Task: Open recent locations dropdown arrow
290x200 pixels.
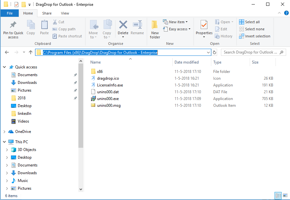Action: click(24, 52)
